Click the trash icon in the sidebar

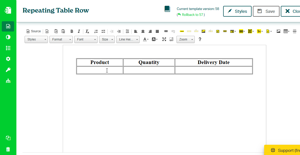8,149
